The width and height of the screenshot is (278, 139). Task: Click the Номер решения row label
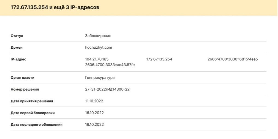coord(25,89)
